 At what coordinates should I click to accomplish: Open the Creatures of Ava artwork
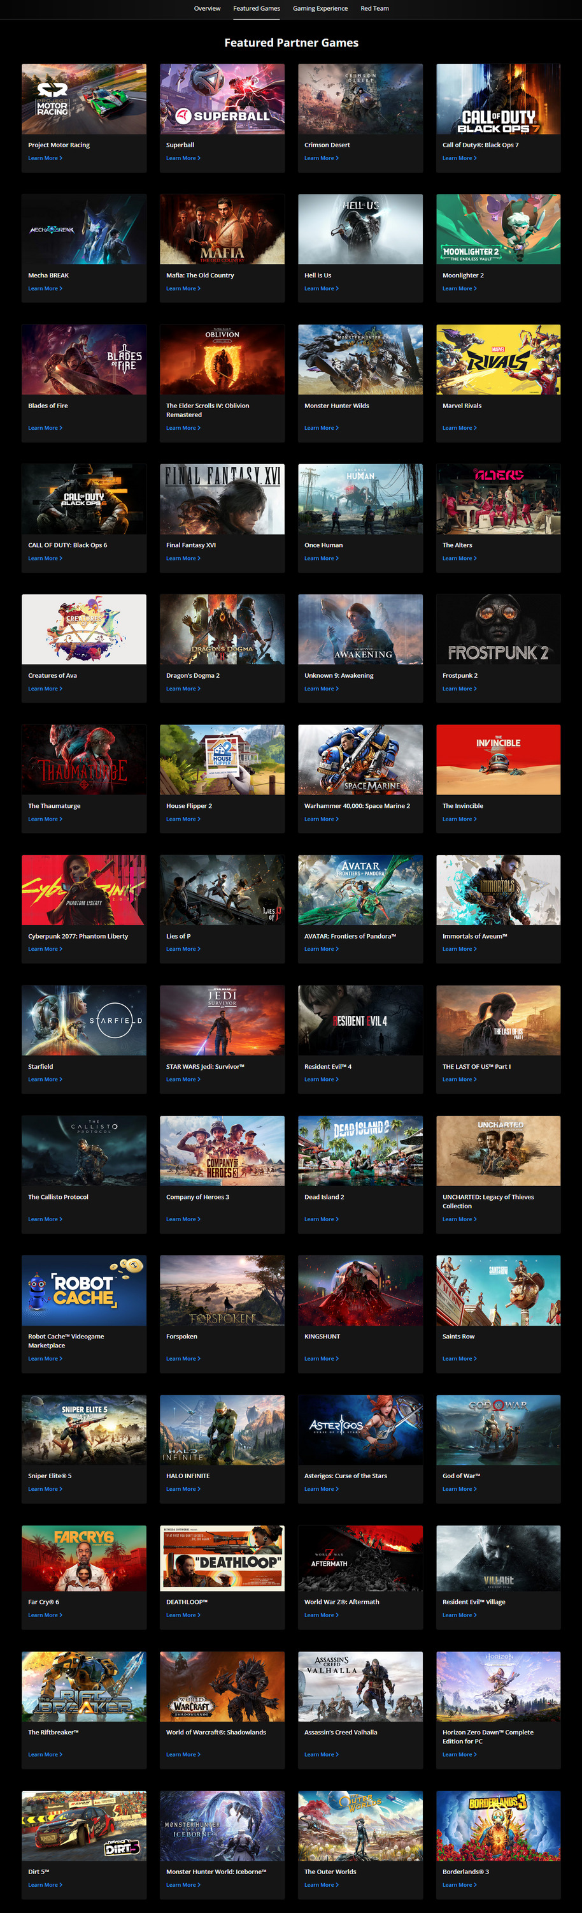(84, 630)
